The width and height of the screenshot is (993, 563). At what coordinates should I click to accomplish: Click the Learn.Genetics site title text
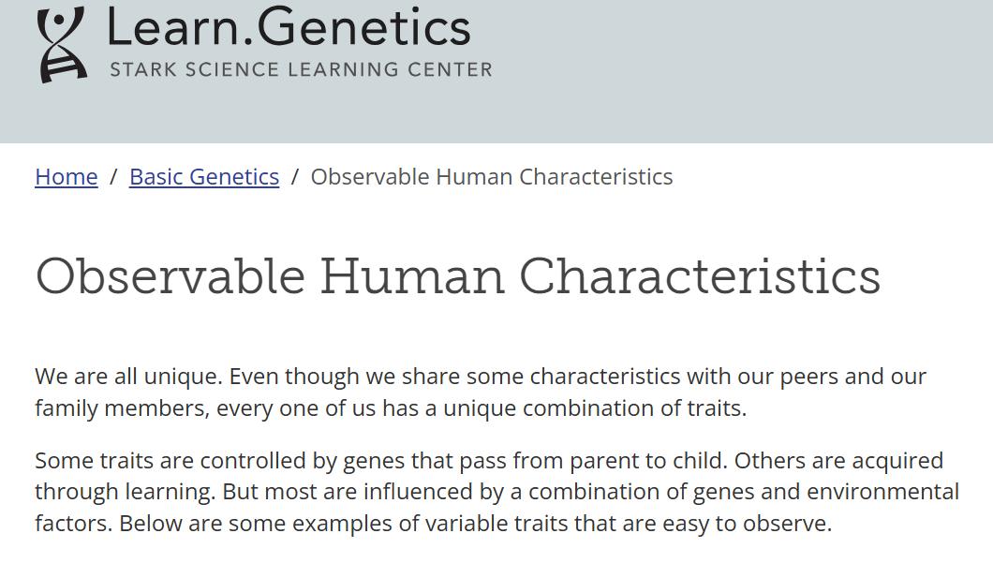(289, 27)
